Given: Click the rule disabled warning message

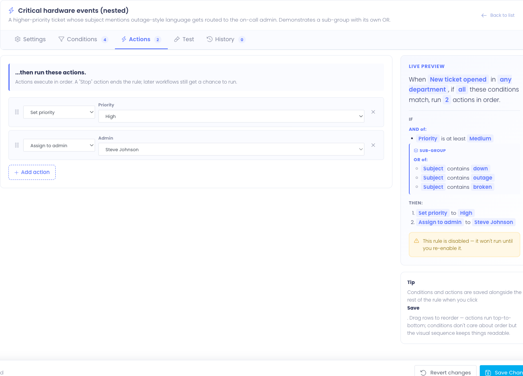Looking at the screenshot, I should (x=465, y=244).
